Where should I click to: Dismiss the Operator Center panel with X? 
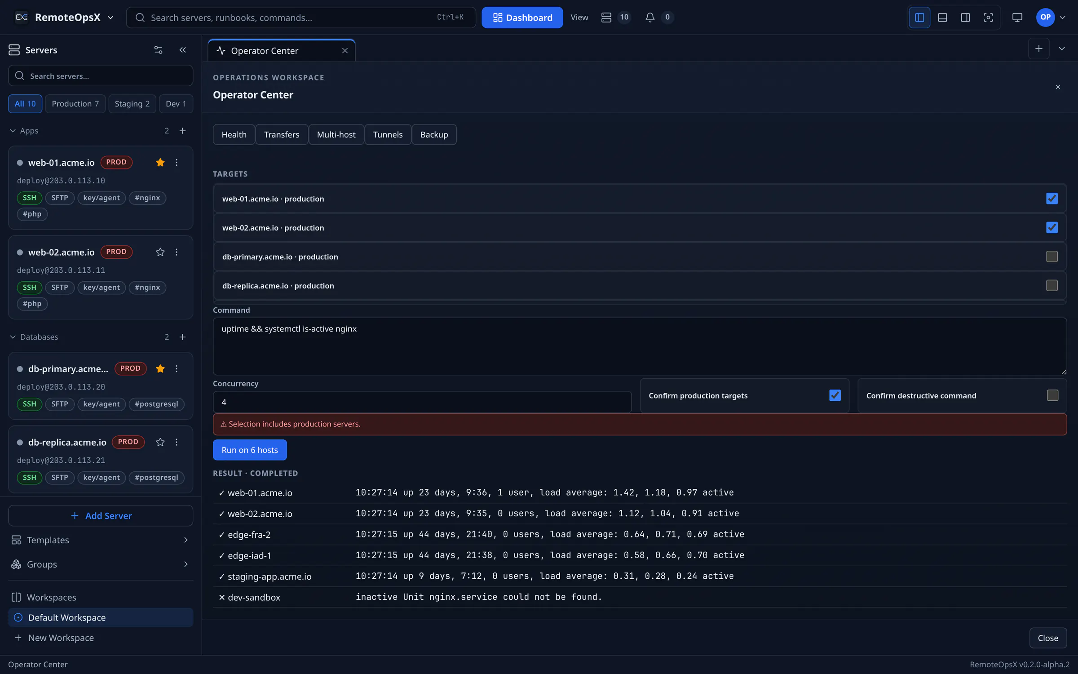pyautogui.click(x=1058, y=87)
